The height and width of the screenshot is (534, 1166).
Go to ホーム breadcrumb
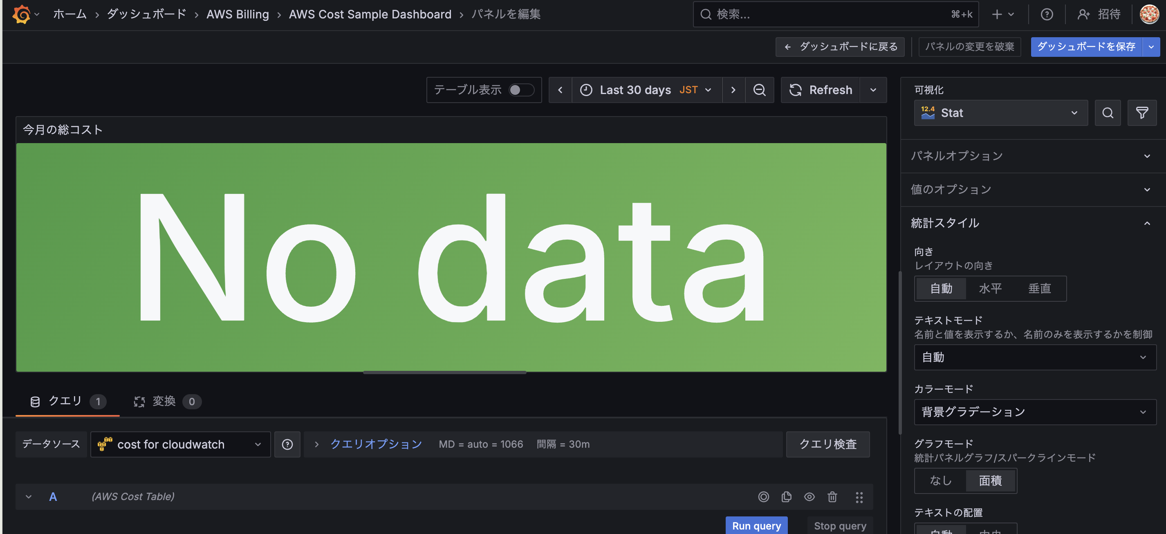(x=70, y=14)
